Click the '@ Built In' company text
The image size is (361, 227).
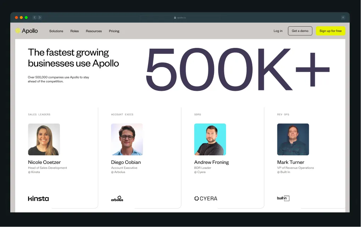(284, 172)
